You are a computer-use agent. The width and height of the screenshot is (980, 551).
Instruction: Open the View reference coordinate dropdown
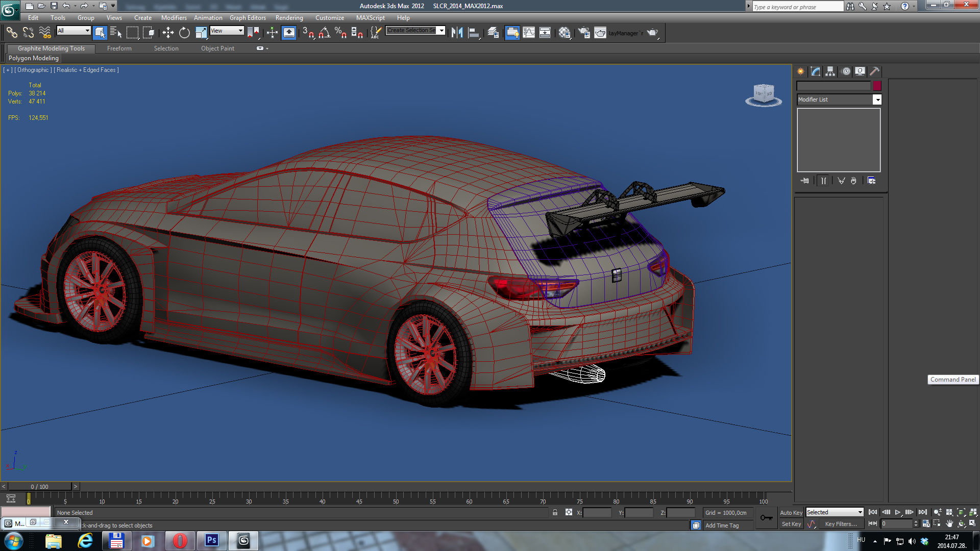pos(227,31)
